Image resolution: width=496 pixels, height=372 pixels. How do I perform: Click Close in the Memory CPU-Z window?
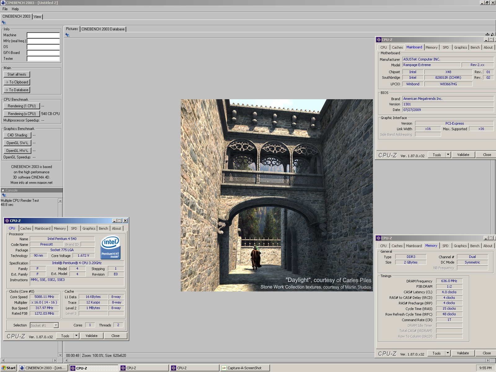click(487, 353)
